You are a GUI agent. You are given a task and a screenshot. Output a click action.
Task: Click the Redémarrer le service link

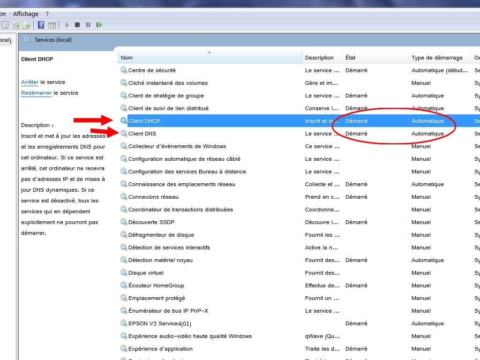36,93
